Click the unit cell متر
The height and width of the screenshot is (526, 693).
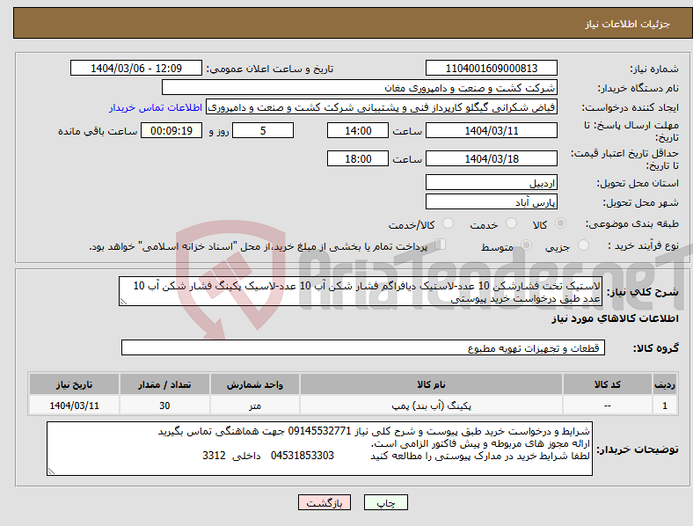[x=255, y=405]
